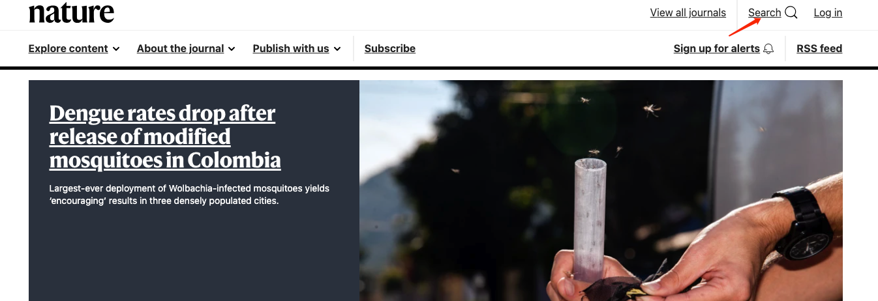Viewport: 878px width, 301px height.
Task: Click the magnifying glass search icon
Action: tap(791, 12)
